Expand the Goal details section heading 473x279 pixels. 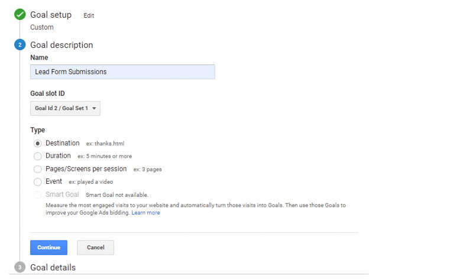point(53,268)
